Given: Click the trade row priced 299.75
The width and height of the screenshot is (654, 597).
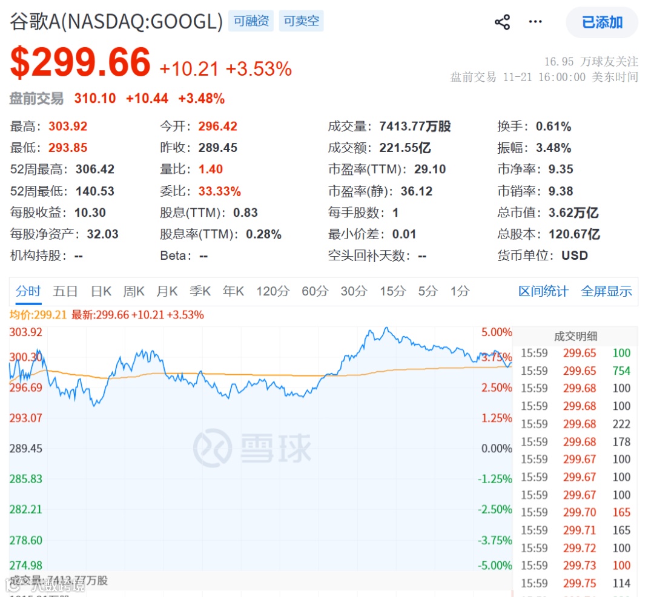Looking at the screenshot, I should click(576, 583).
